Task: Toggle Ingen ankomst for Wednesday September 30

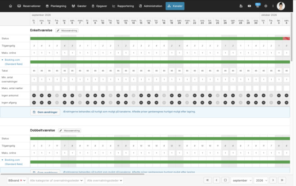Action: [256, 95]
